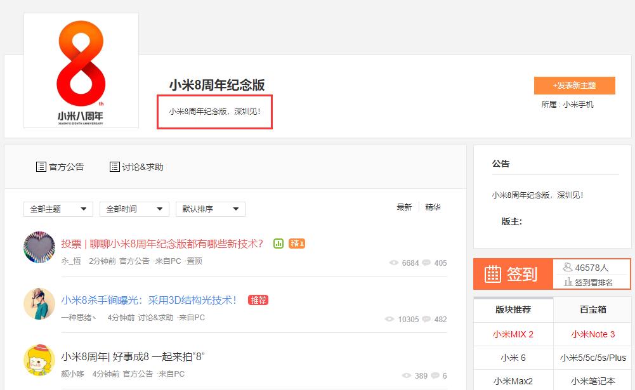This screenshot has height=390, width=635.
Task: Open the 讨论&求助 tab
Action: 136,167
